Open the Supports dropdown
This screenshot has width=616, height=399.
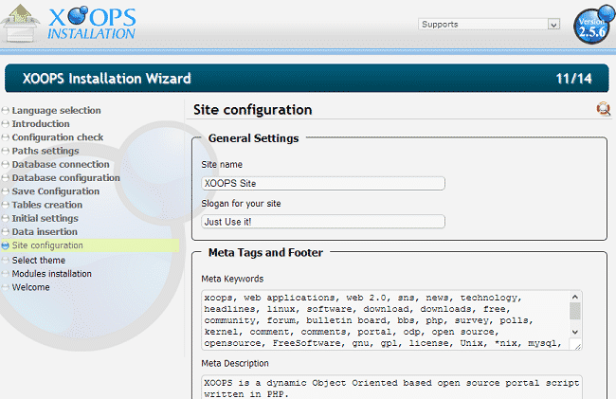(489, 24)
